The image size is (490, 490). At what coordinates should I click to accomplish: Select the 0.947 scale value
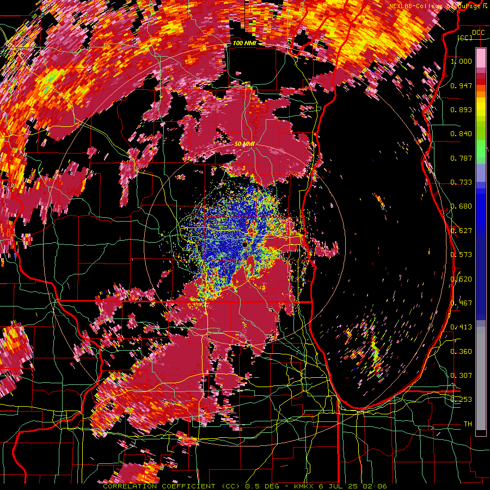tap(461, 85)
